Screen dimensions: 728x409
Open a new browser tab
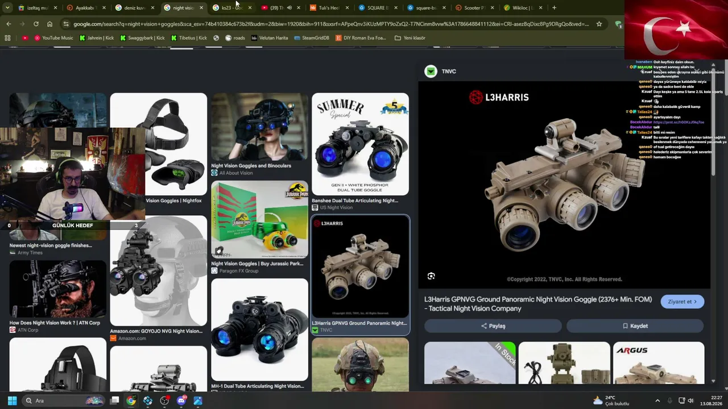click(x=554, y=8)
